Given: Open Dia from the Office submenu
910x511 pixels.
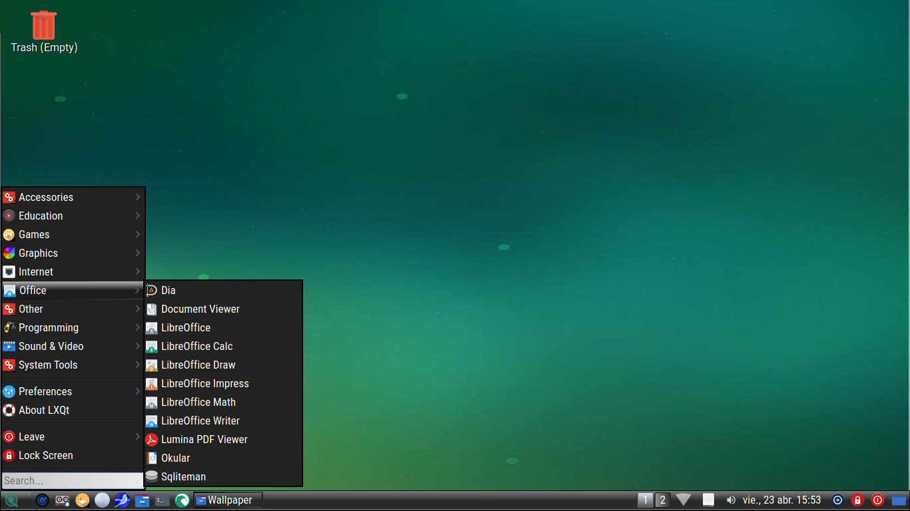Looking at the screenshot, I should click(224, 290).
